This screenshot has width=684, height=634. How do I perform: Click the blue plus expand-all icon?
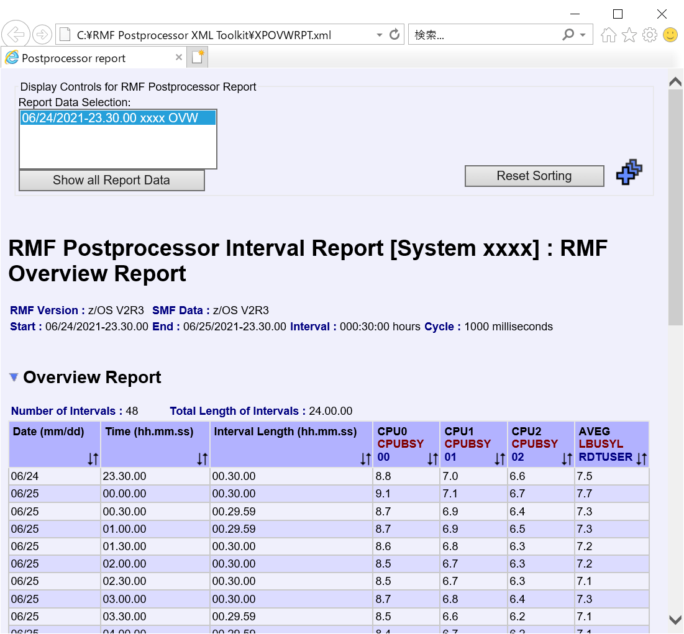629,172
